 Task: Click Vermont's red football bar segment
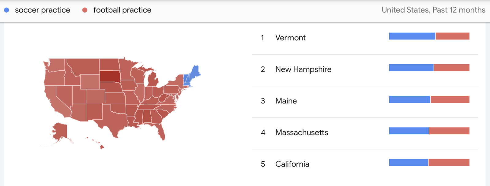453,36
